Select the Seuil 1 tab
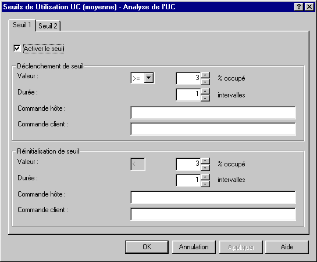The image size is (317, 262). [x=22, y=25]
